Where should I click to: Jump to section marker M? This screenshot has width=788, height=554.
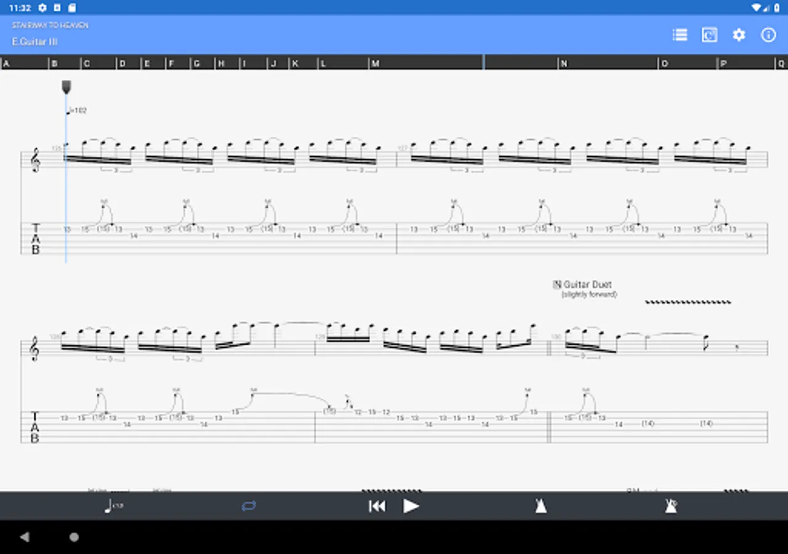pyautogui.click(x=376, y=63)
